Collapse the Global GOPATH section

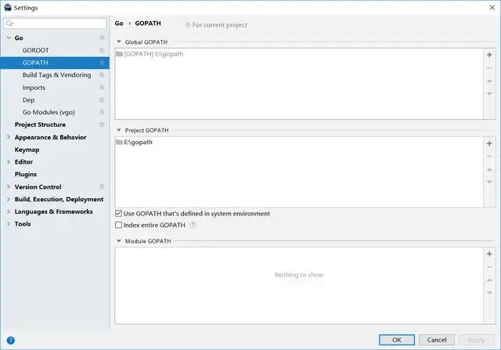pos(119,41)
